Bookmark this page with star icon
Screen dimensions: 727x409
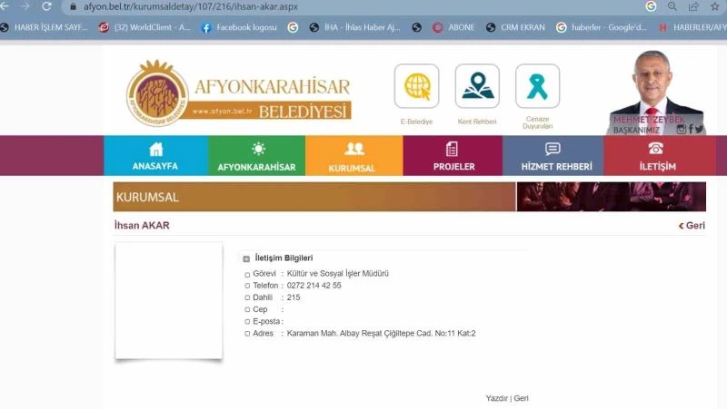pos(715,6)
